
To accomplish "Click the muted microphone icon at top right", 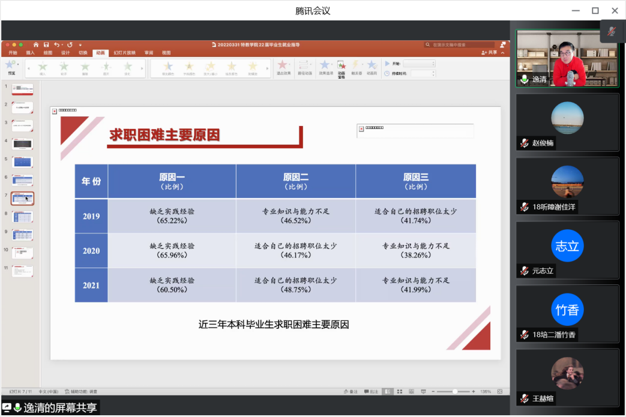I will click(612, 31).
